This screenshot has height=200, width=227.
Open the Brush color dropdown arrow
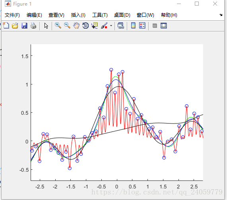point(111,26)
